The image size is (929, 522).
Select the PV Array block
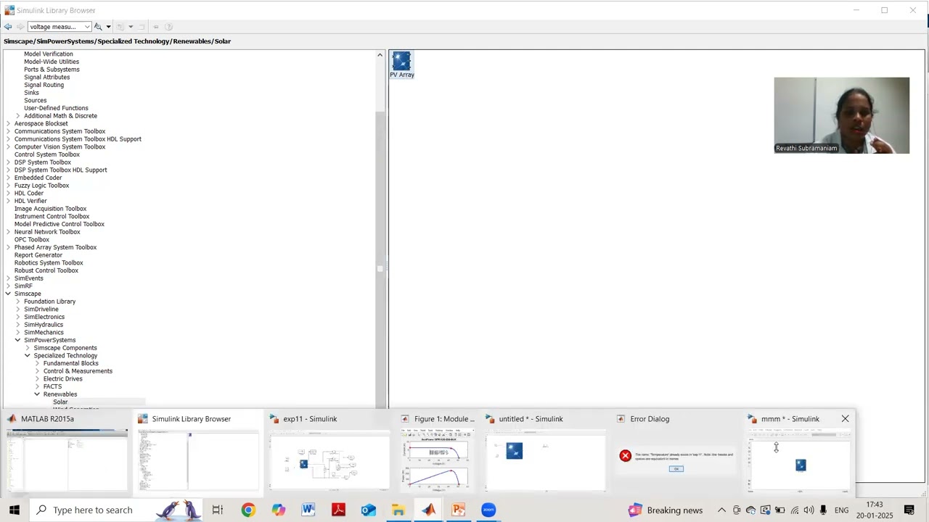click(x=401, y=65)
